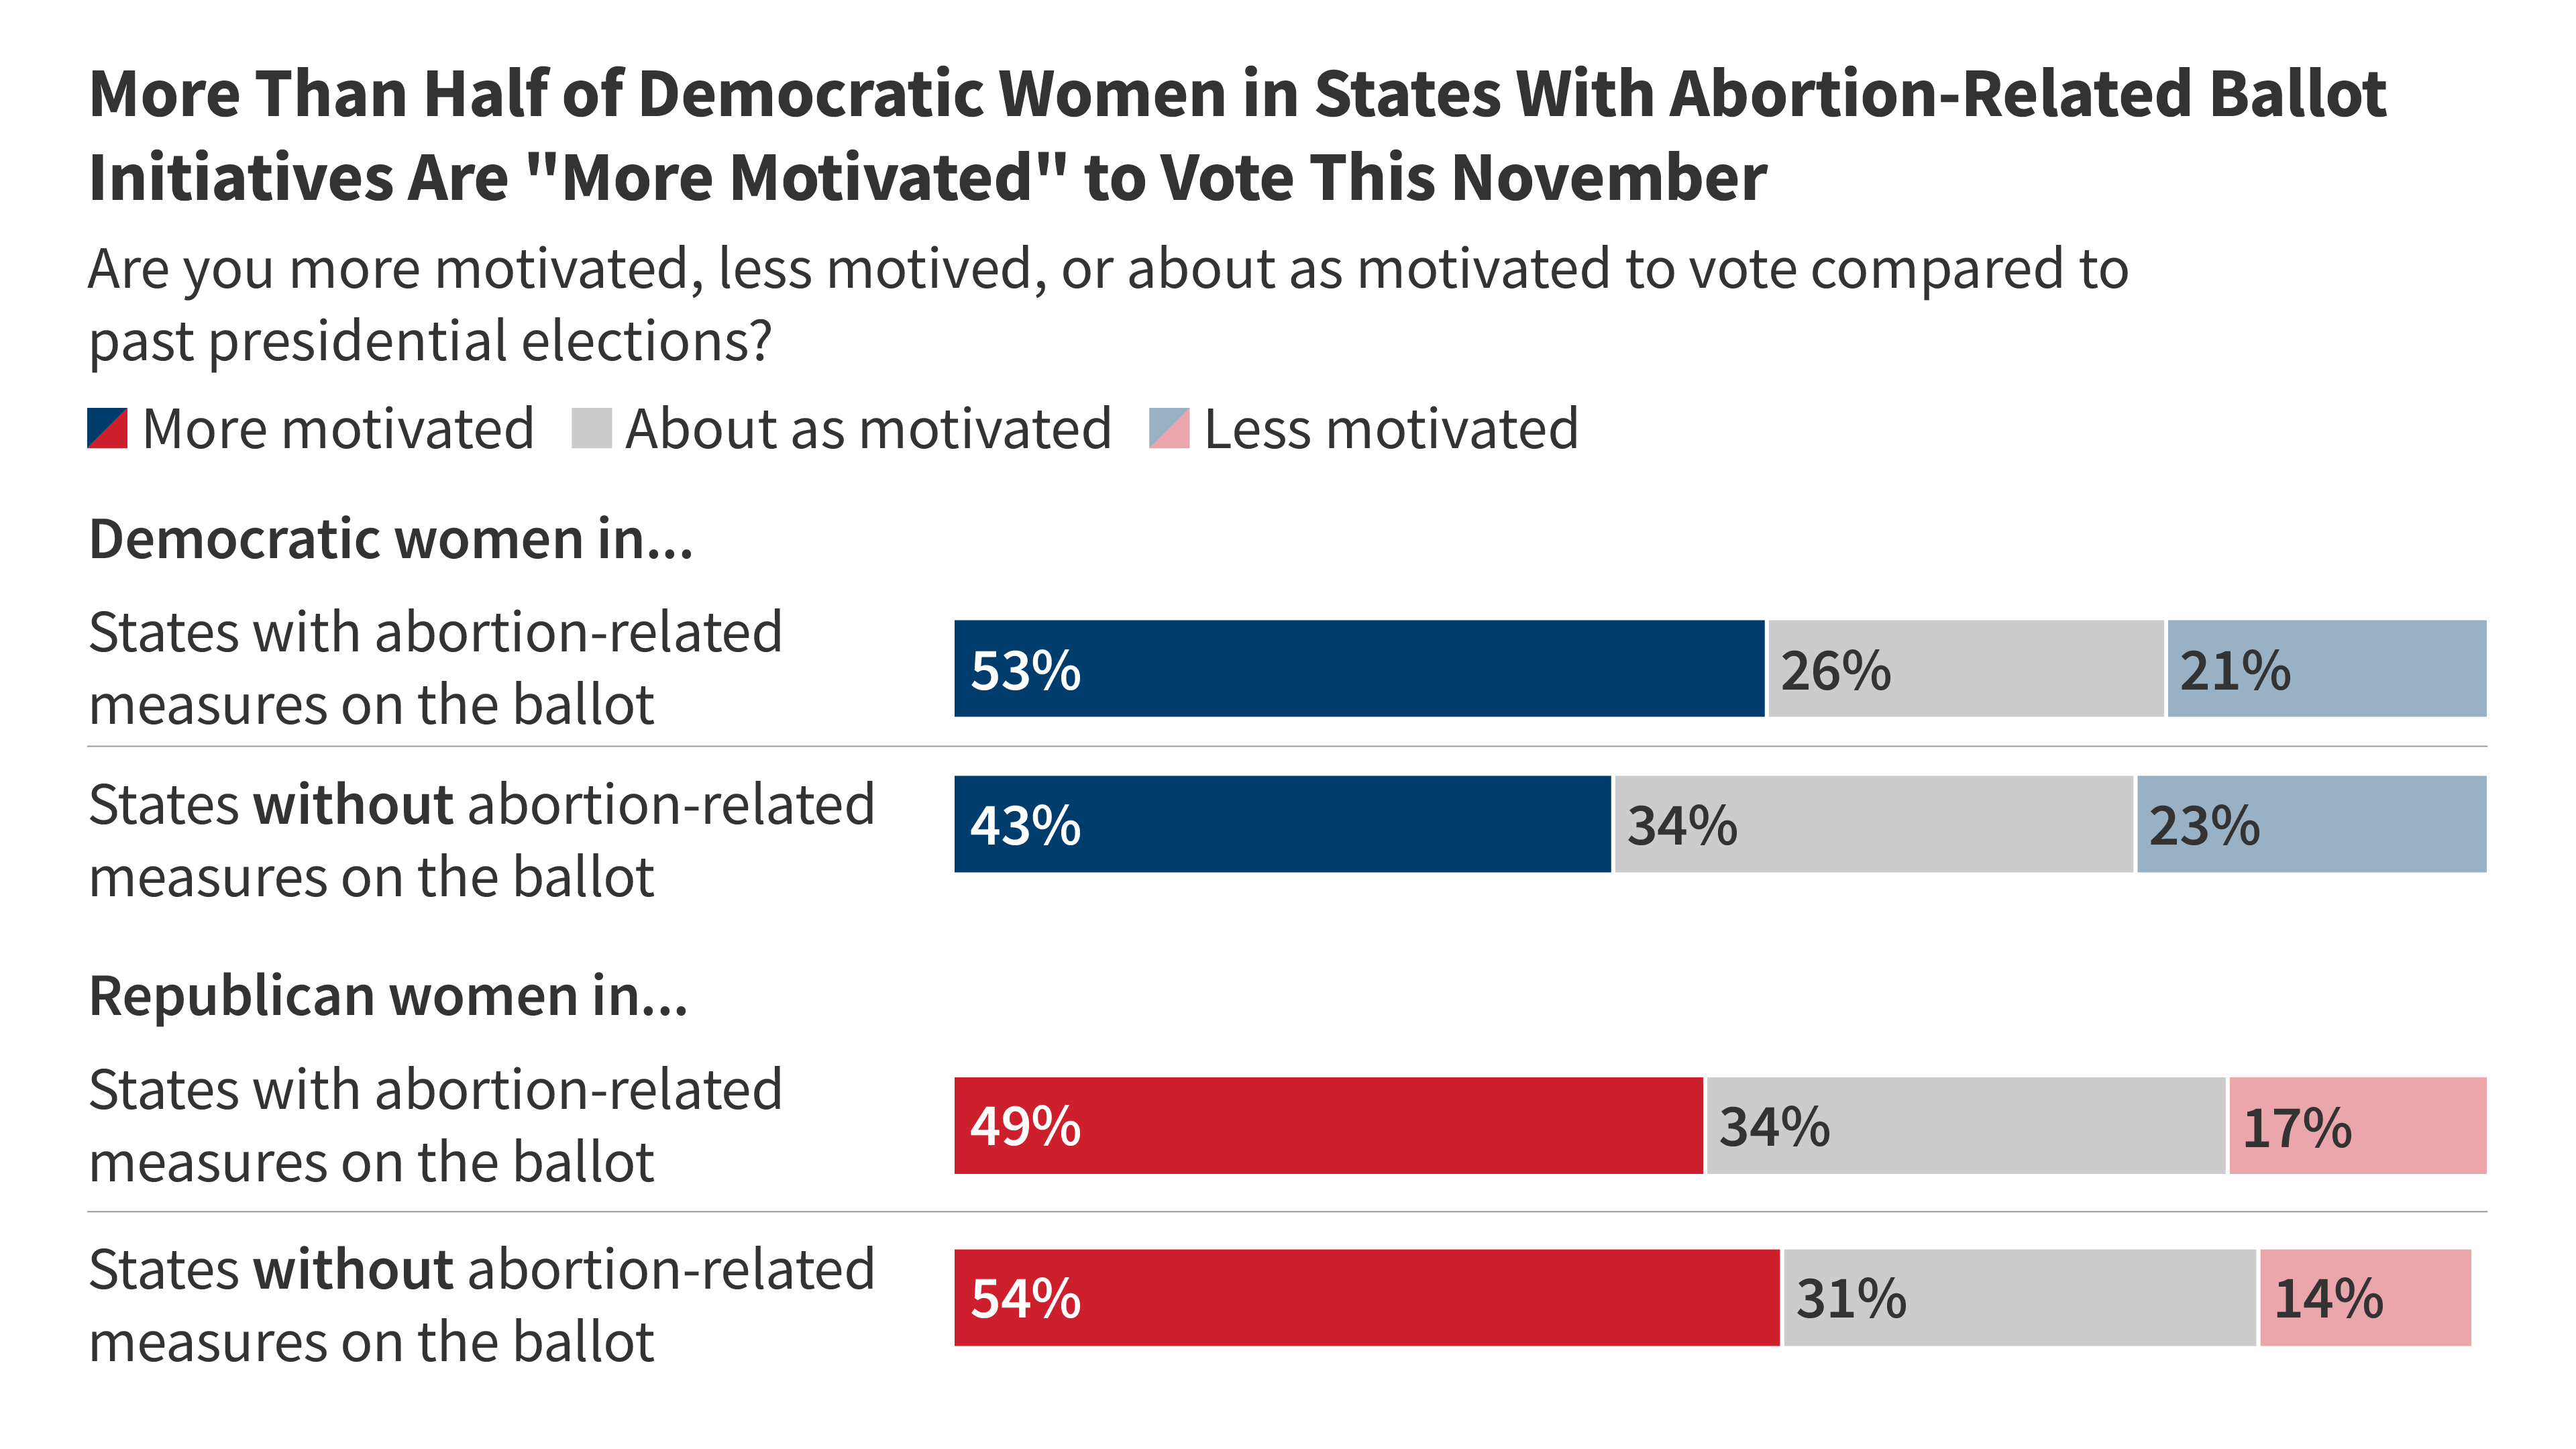Click the red 49% bar segment
2576x1449 pixels.
1328,1125
